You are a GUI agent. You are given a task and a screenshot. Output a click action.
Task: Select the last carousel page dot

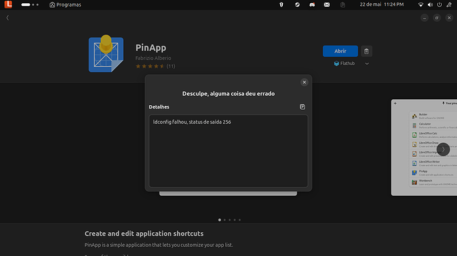pyautogui.click(x=240, y=220)
